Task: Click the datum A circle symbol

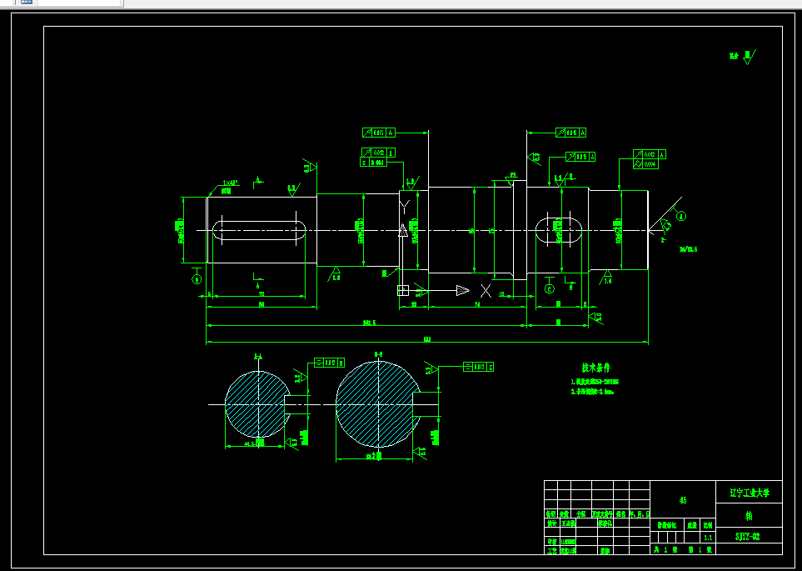Action: (680, 216)
